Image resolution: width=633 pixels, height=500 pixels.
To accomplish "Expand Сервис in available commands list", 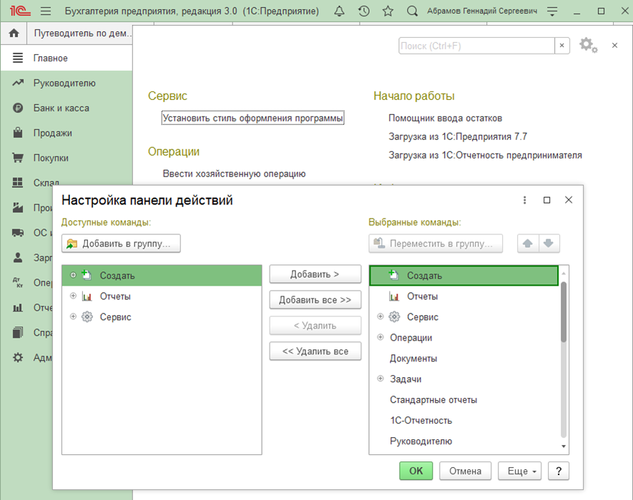I will click(73, 316).
